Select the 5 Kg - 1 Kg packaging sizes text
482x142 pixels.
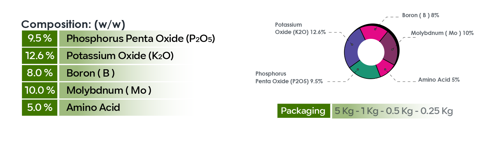click(393, 111)
